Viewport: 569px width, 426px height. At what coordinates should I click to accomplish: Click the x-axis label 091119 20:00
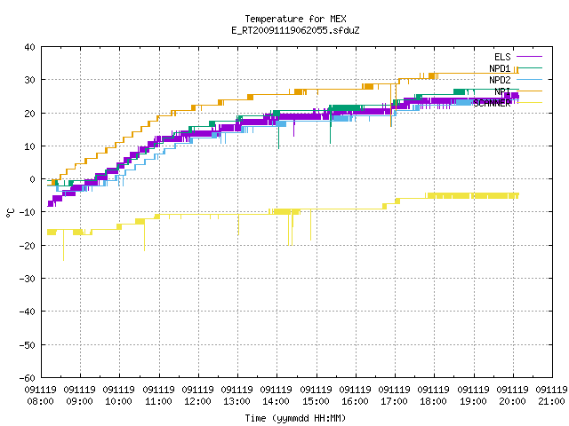click(x=512, y=396)
